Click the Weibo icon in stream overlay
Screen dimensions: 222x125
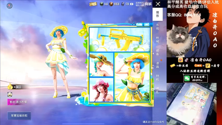[180, 60]
